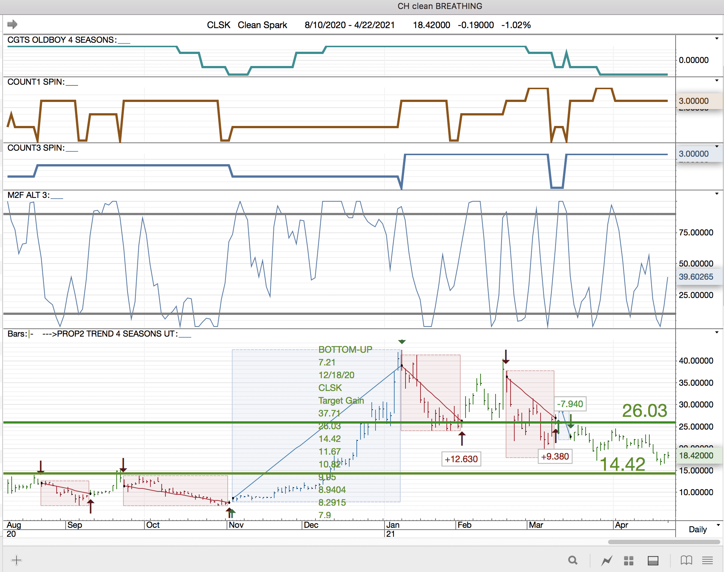The width and height of the screenshot is (724, 572).
Task: Click the plus add icon at bottom left
Action: [x=17, y=560]
